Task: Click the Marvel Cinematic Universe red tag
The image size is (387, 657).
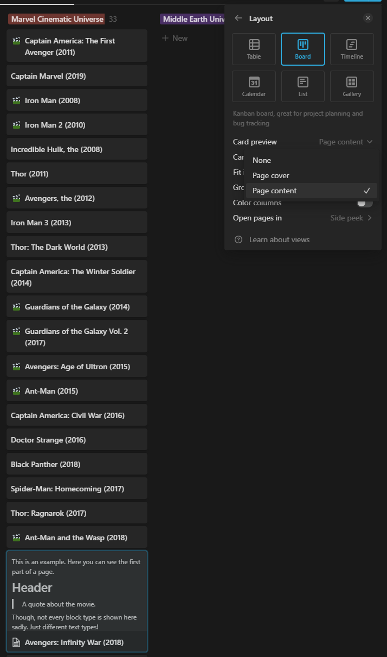Action: click(57, 19)
